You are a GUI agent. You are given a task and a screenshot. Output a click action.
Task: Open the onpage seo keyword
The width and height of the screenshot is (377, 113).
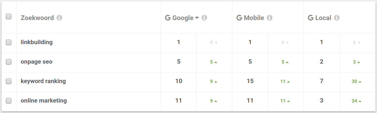[x=37, y=62]
